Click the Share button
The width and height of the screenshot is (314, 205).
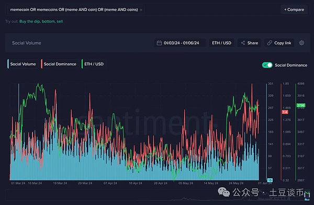click(x=249, y=43)
